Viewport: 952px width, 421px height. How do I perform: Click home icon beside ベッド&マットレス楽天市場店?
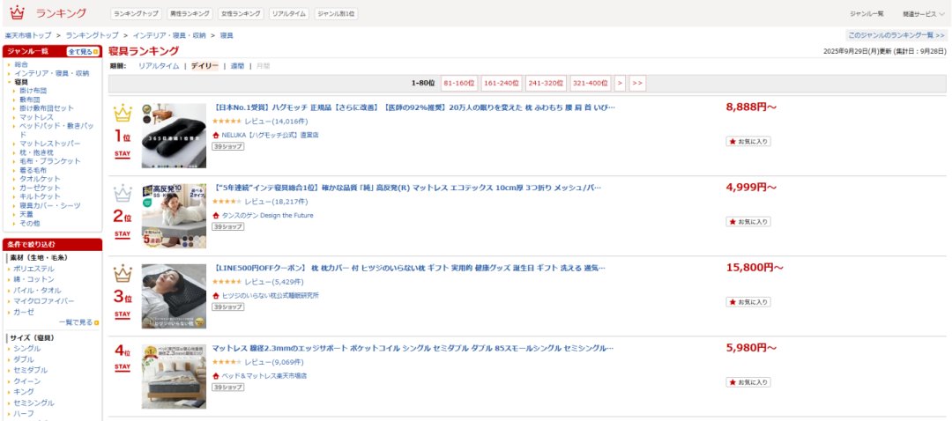point(216,376)
